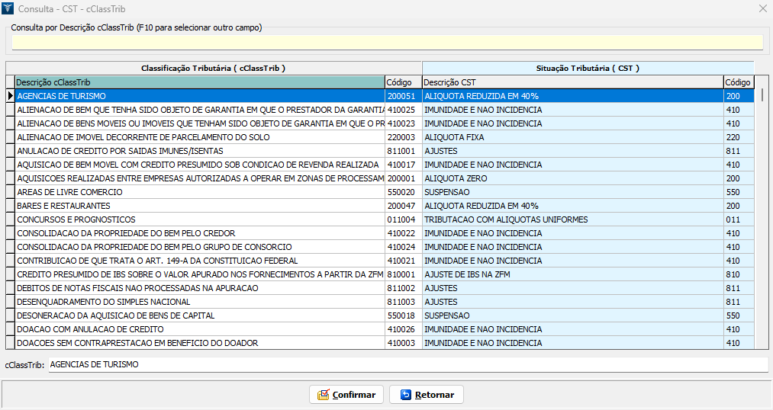
Task: Click the vertical scrollbar thumb
Action: point(762,95)
